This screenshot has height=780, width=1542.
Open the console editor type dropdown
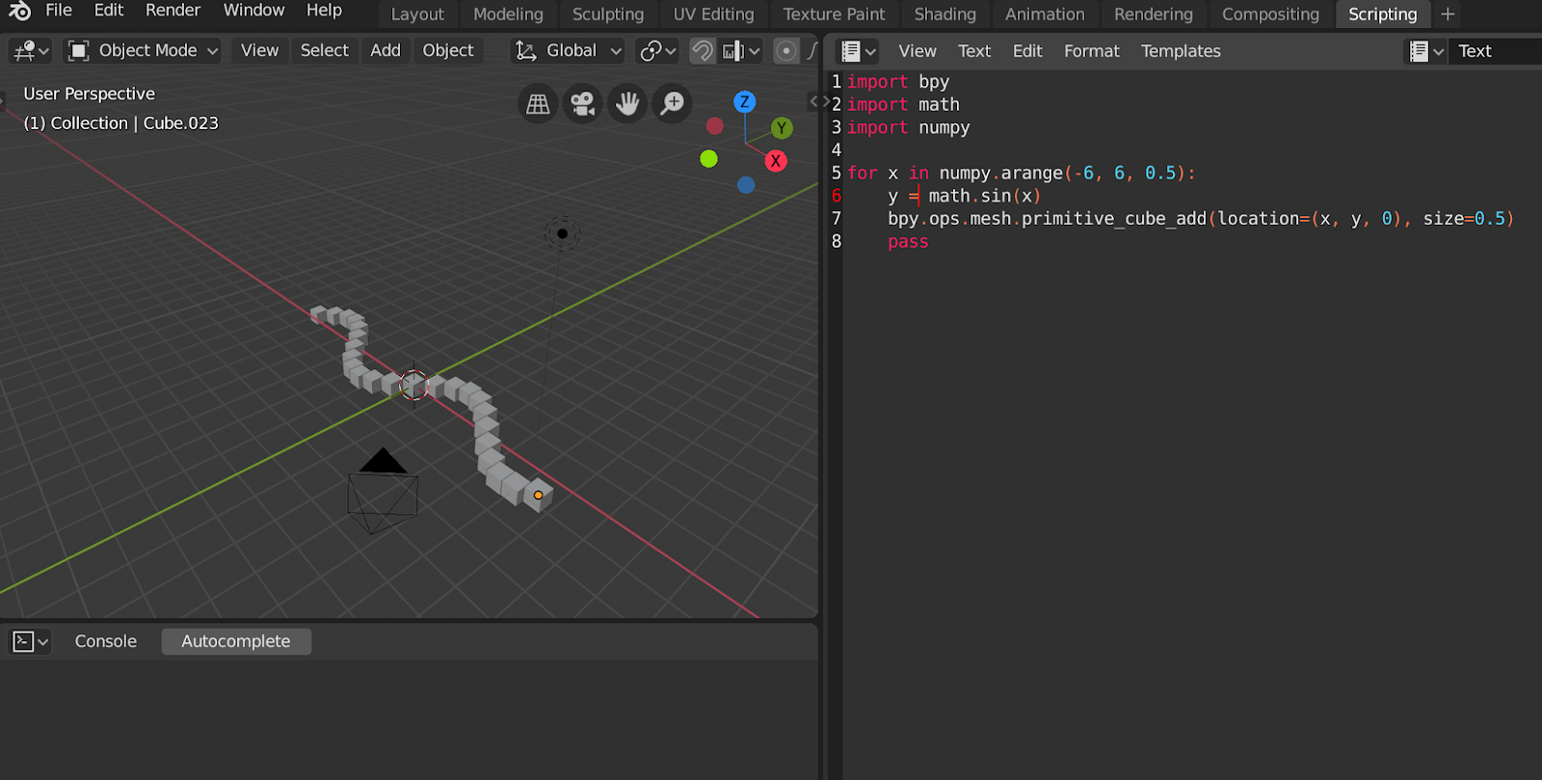pyautogui.click(x=30, y=641)
